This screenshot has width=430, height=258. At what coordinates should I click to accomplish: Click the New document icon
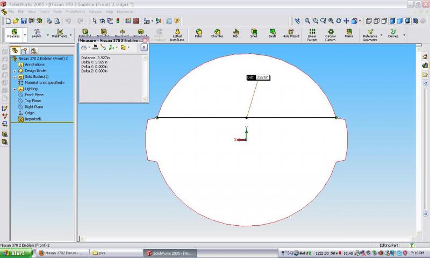(8, 21)
